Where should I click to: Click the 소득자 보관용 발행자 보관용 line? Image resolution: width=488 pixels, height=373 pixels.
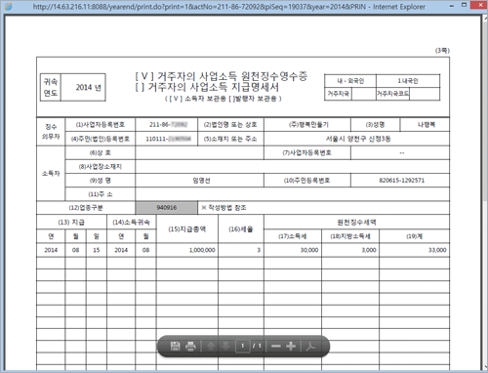224,99
